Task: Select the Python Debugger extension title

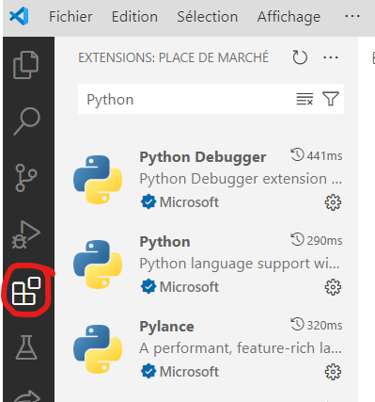Action: pos(203,157)
